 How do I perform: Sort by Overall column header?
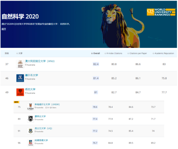point(95,53)
